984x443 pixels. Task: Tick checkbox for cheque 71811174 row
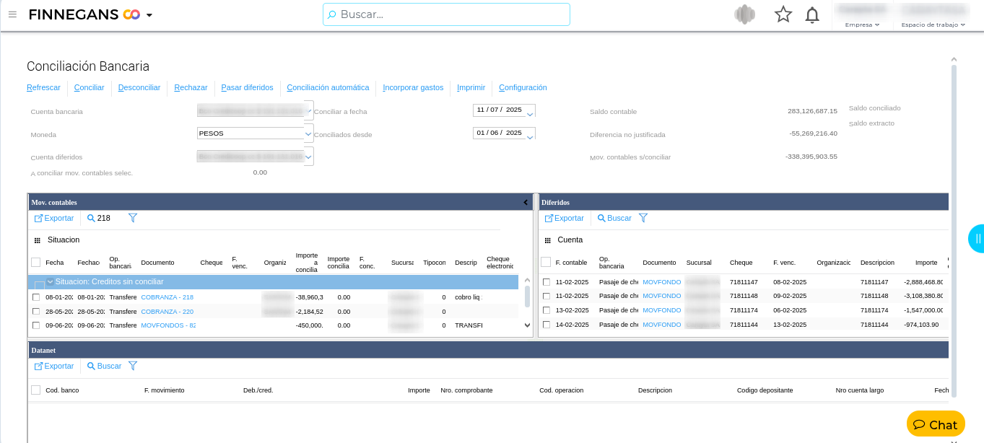coord(547,310)
